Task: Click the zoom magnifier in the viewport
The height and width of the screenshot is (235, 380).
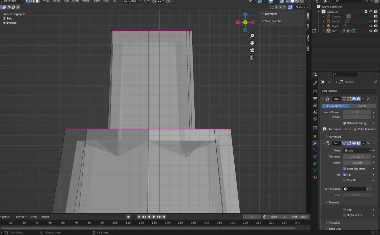Action: [252, 36]
